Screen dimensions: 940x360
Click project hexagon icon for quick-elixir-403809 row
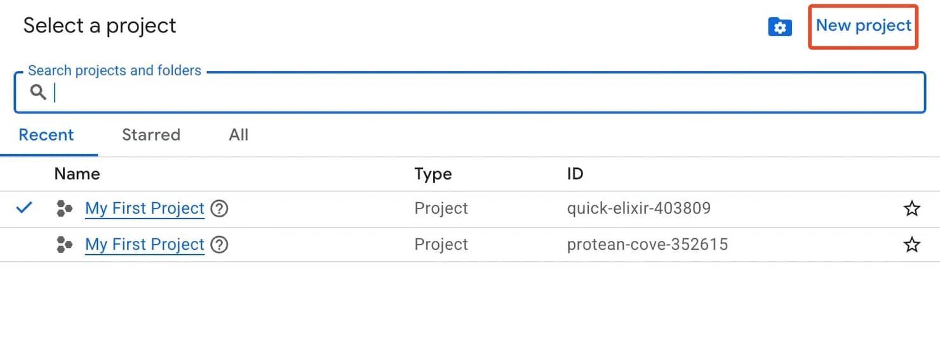pos(64,209)
